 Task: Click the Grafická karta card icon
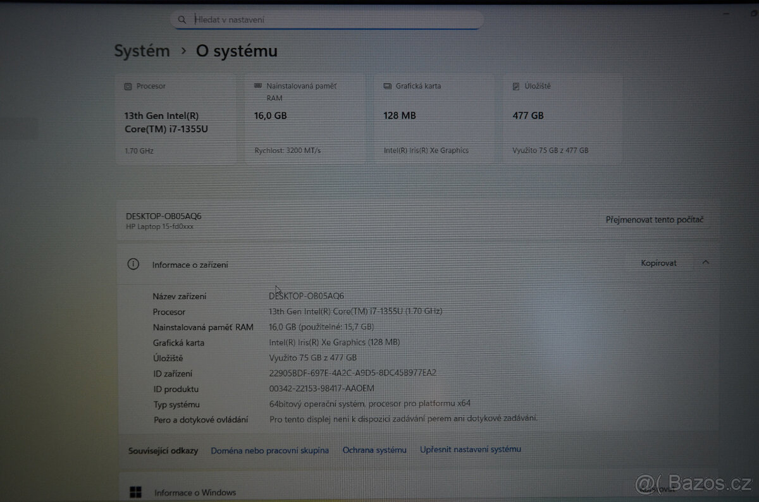pos(387,86)
